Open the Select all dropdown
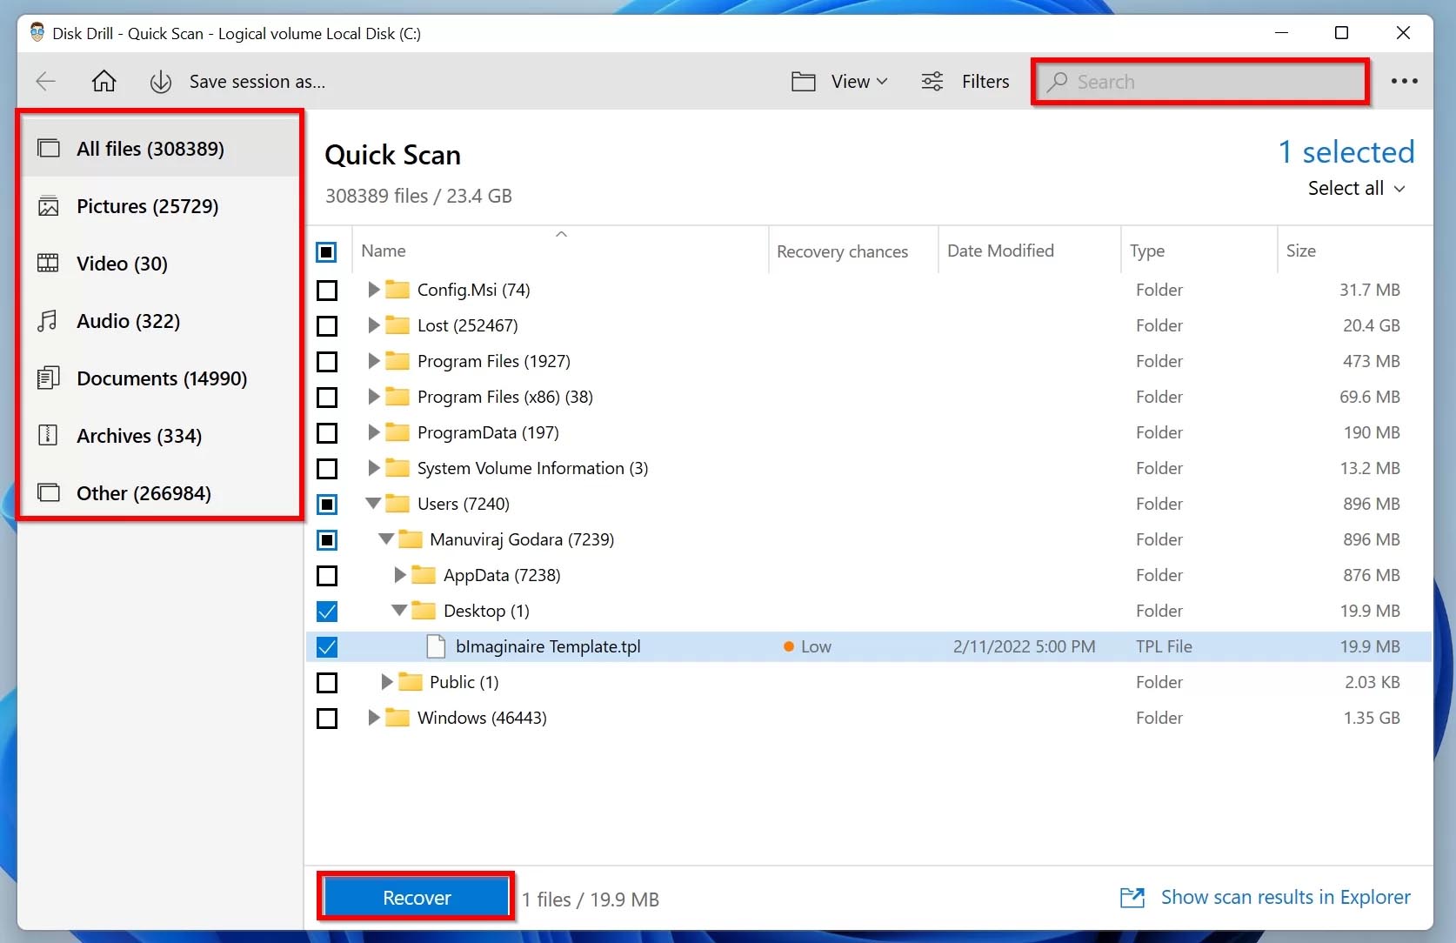The width and height of the screenshot is (1456, 943). click(1356, 188)
